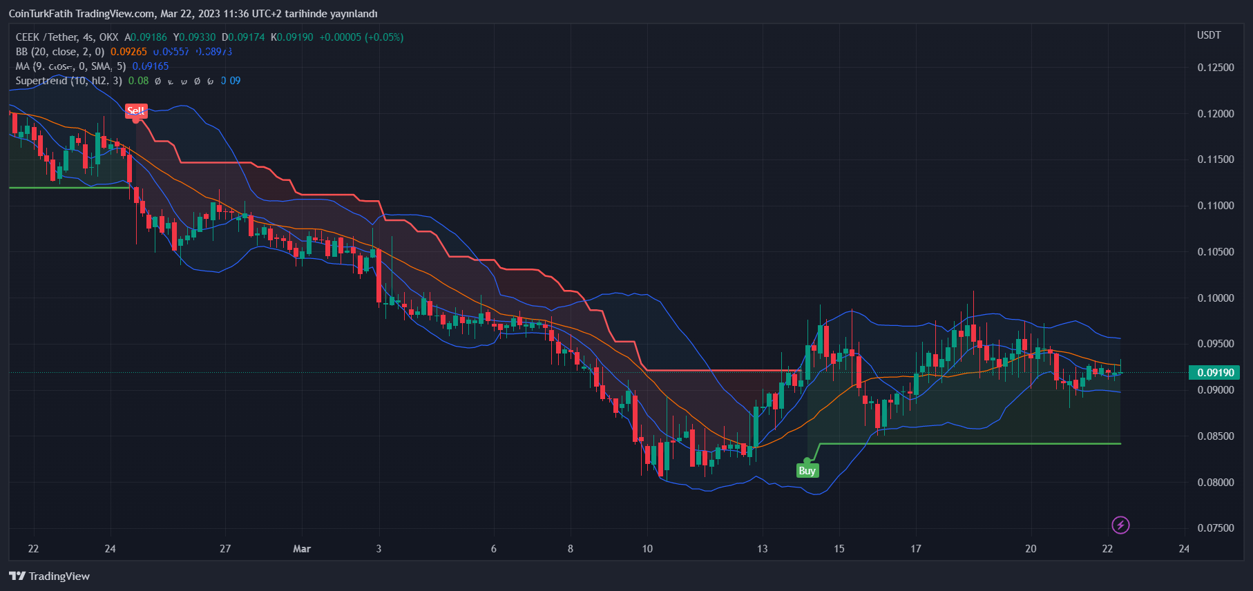The width and height of the screenshot is (1253, 591).
Task: Select the green Buy signal label
Action: pos(807,471)
